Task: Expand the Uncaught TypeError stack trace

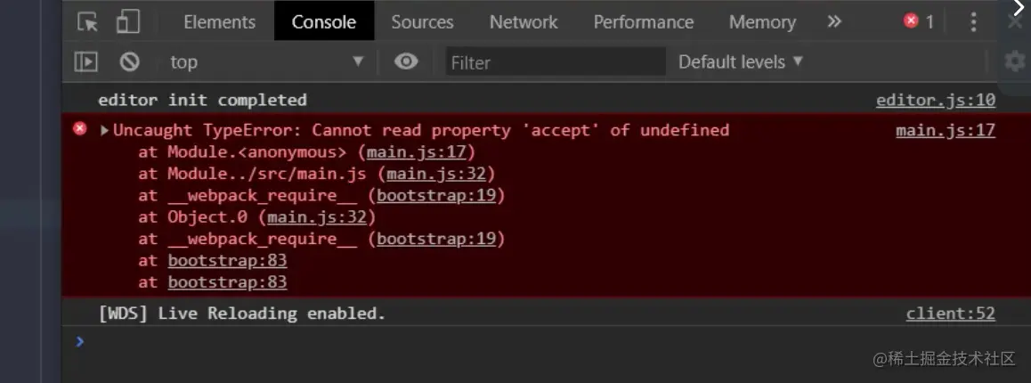Action: (104, 130)
